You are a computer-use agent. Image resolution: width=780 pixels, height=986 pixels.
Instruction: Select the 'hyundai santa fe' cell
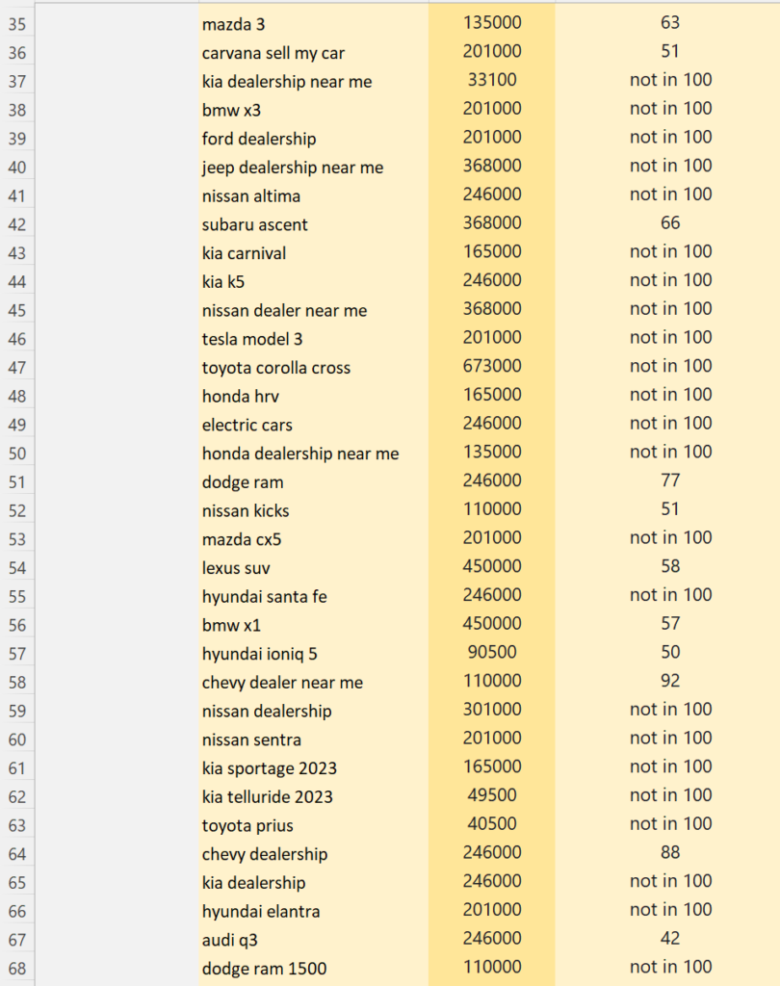coord(313,596)
